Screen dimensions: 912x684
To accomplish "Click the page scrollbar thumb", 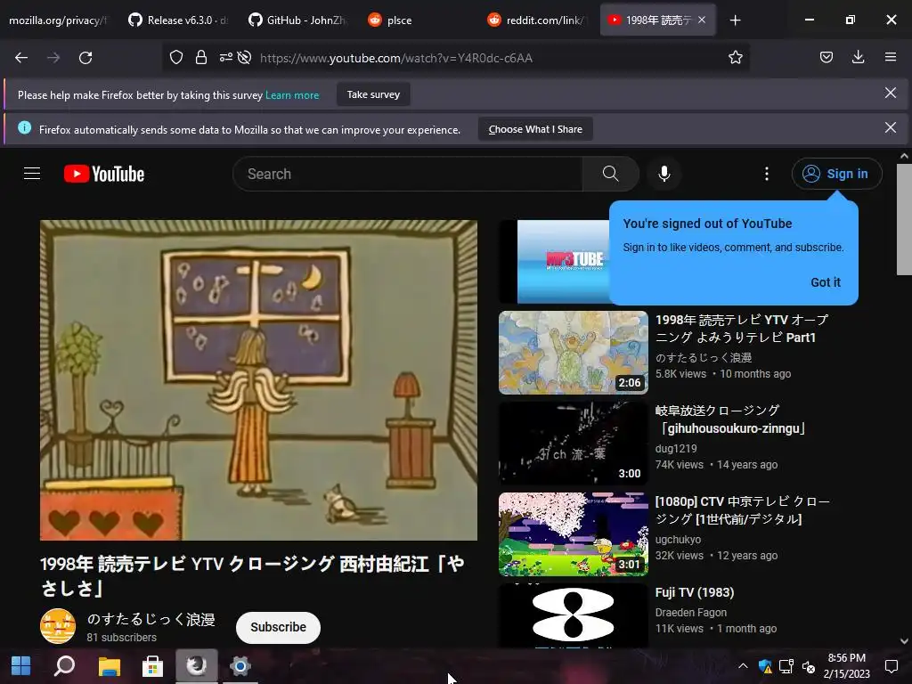I will click(x=904, y=219).
